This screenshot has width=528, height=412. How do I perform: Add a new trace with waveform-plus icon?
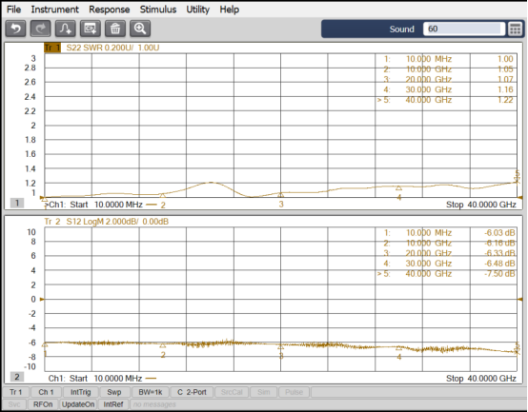point(66,29)
